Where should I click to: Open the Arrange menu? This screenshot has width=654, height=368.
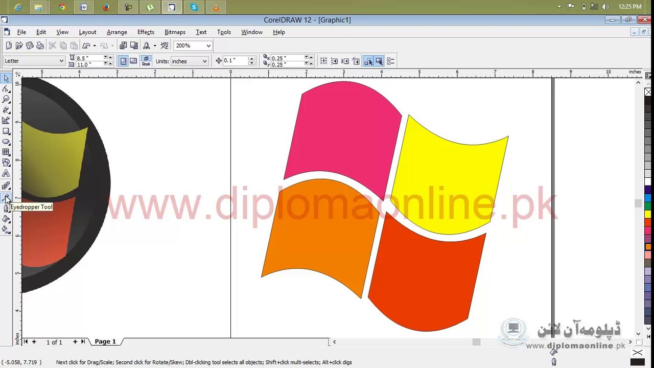[117, 32]
